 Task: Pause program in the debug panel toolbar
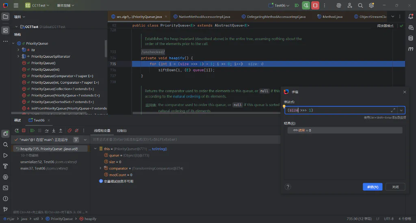39,130
